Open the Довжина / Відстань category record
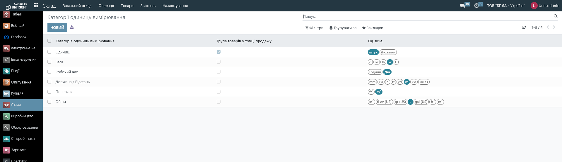 pyautogui.click(x=73, y=82)
